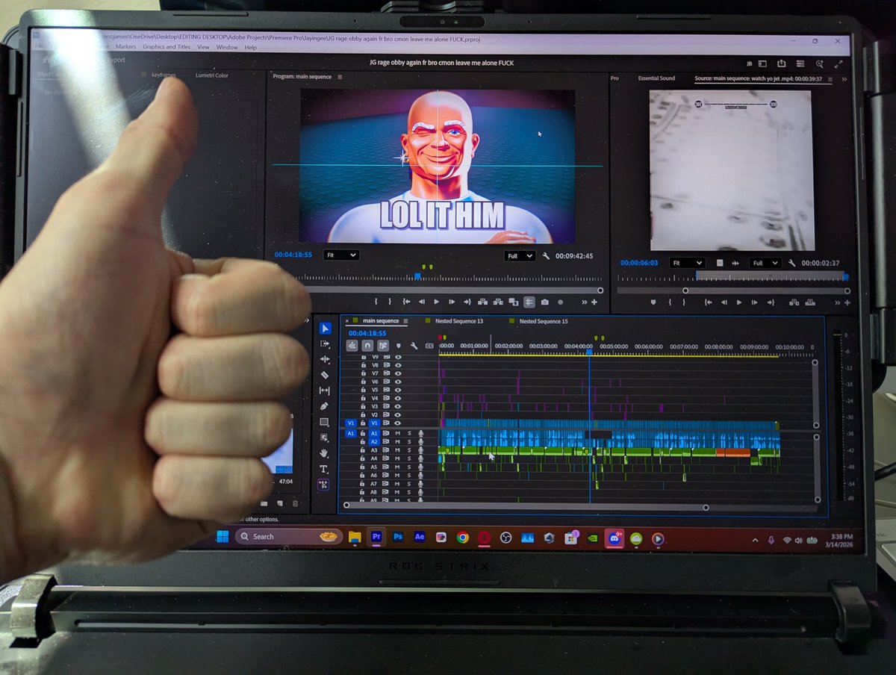Click the taskbar Search box

point(289,536)
